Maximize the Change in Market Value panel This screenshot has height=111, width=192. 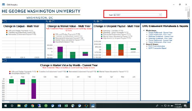tap(53, 21)
